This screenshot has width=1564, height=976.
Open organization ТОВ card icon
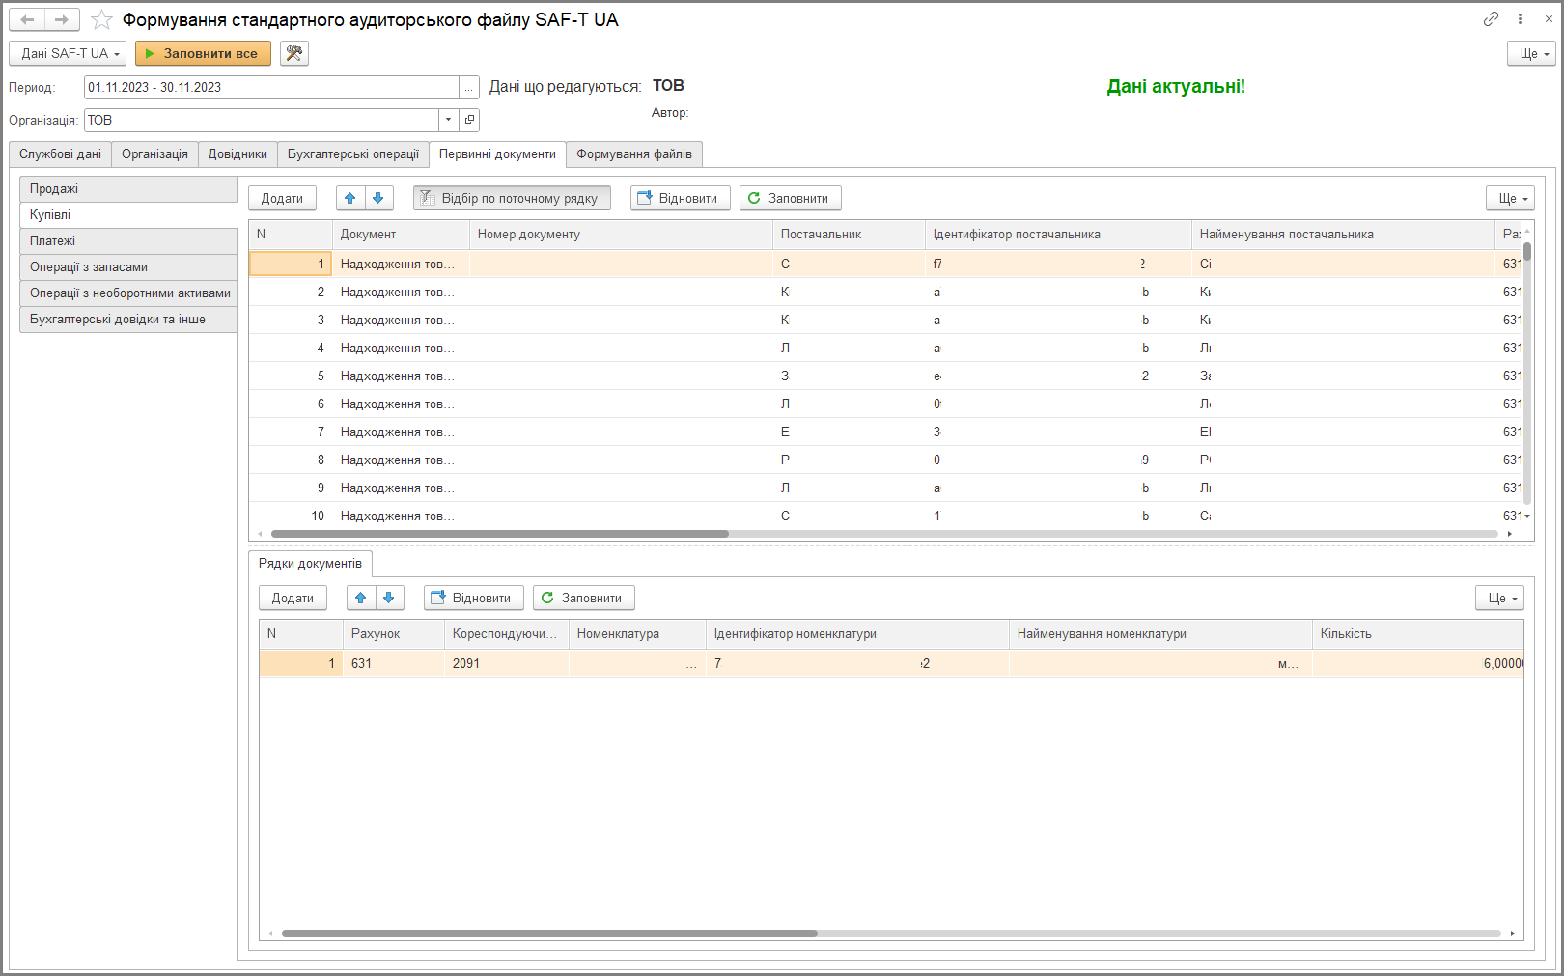469,120
